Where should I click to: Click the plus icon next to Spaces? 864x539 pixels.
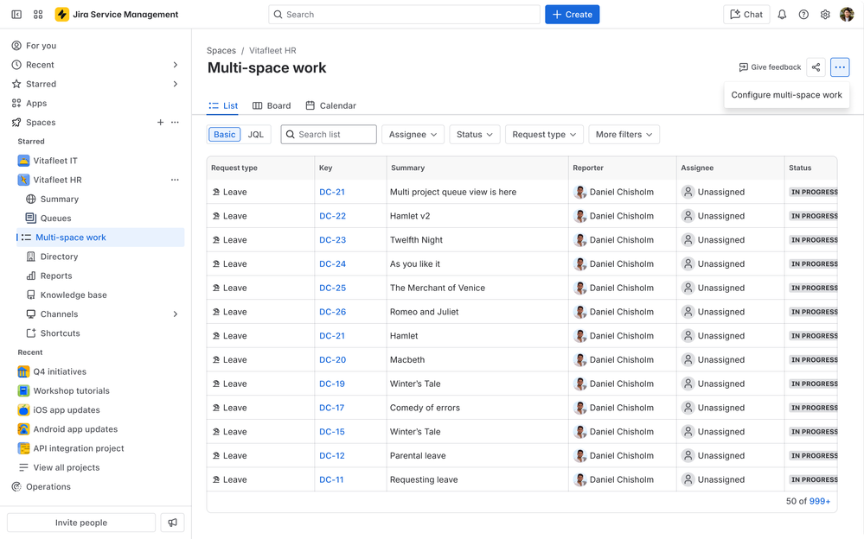(x=160, y=122)
